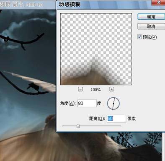Image resolution: width=165 pixels, height=161 pixels.
Task: Click the 距离 distance input field
Action: [116, 119]
